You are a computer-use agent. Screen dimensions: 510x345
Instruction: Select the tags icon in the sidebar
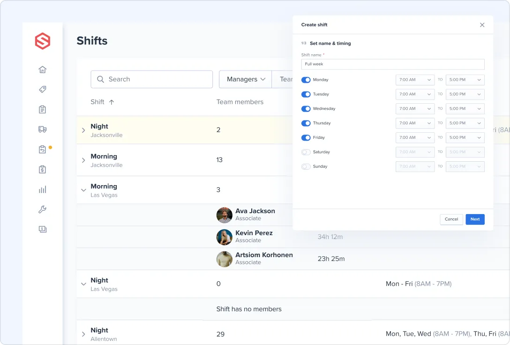42,89
